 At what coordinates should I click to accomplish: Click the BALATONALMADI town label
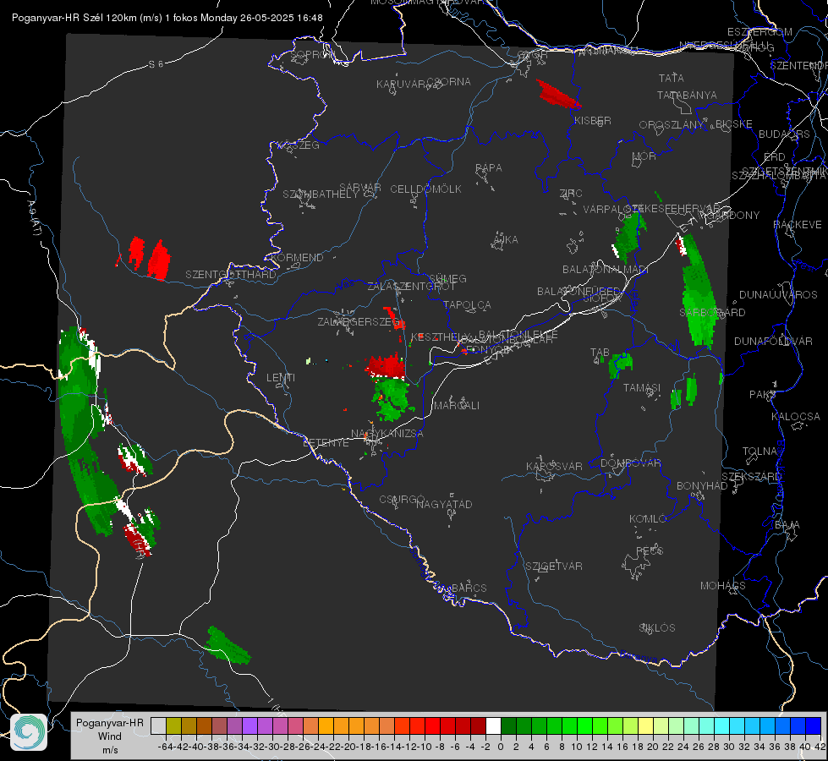click(x=606, y=270)
